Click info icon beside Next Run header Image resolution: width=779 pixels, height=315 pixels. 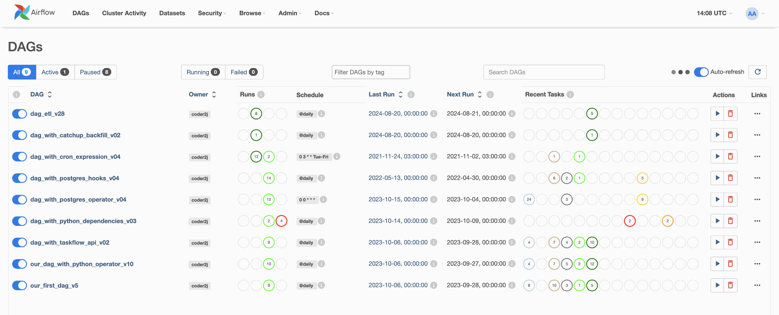(x=490, y=94)
